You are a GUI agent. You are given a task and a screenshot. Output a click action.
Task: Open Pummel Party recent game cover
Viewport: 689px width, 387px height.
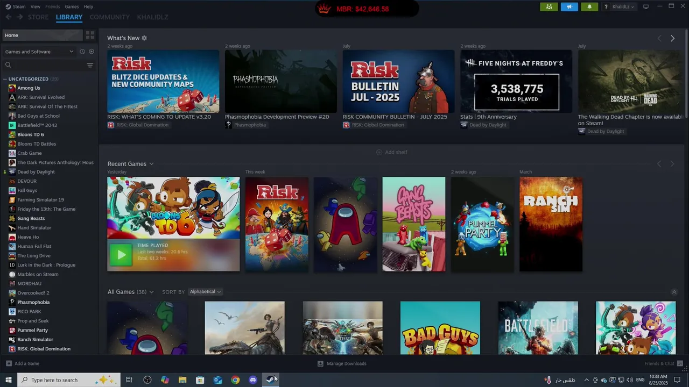(482, 224)
